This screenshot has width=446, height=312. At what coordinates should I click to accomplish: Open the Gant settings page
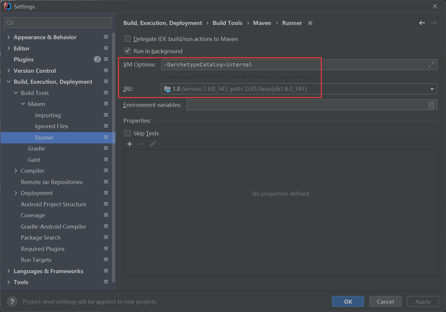tap(34, 160)
